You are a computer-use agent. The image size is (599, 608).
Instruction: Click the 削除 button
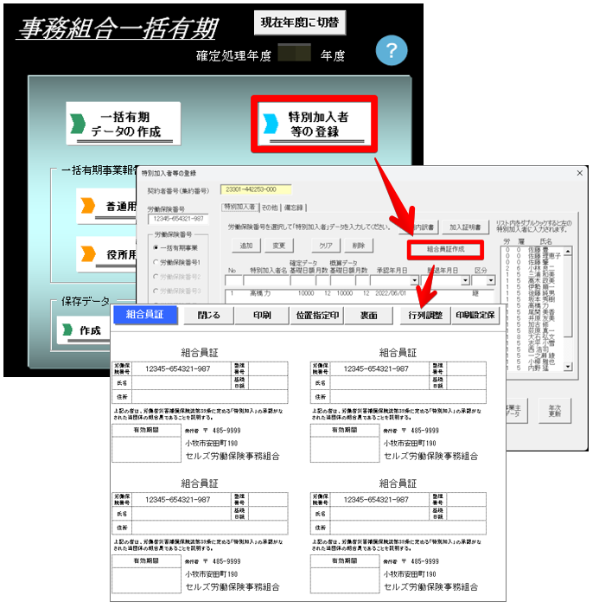359,246
